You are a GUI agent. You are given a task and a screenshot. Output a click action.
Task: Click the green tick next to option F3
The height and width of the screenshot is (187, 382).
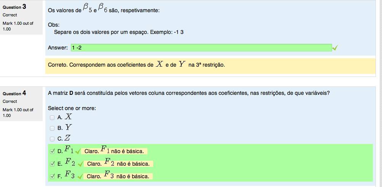80,176
